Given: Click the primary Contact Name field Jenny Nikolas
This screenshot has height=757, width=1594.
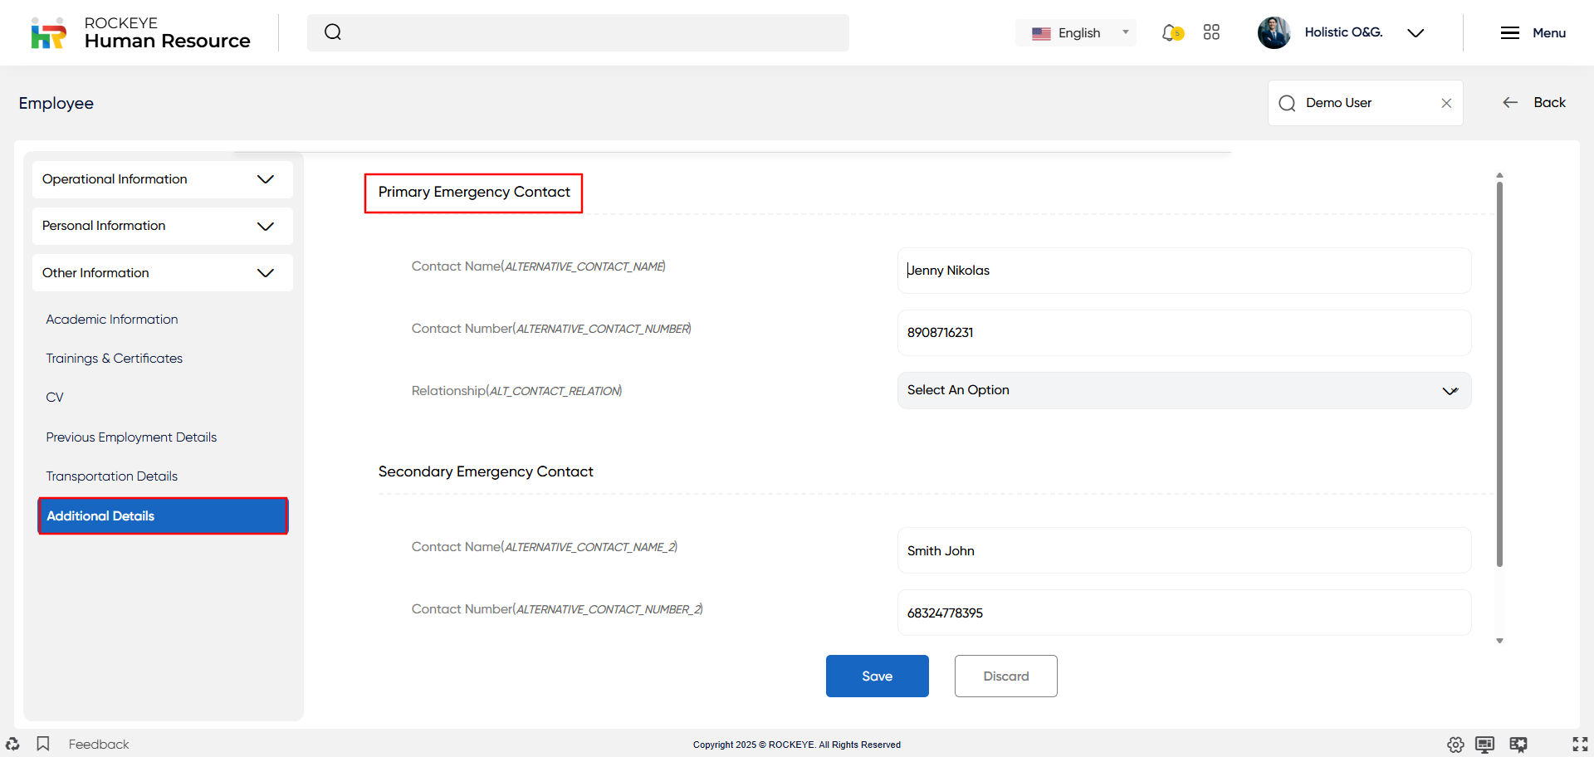Looking at the screenshot, I should [x=1184, y=271].
